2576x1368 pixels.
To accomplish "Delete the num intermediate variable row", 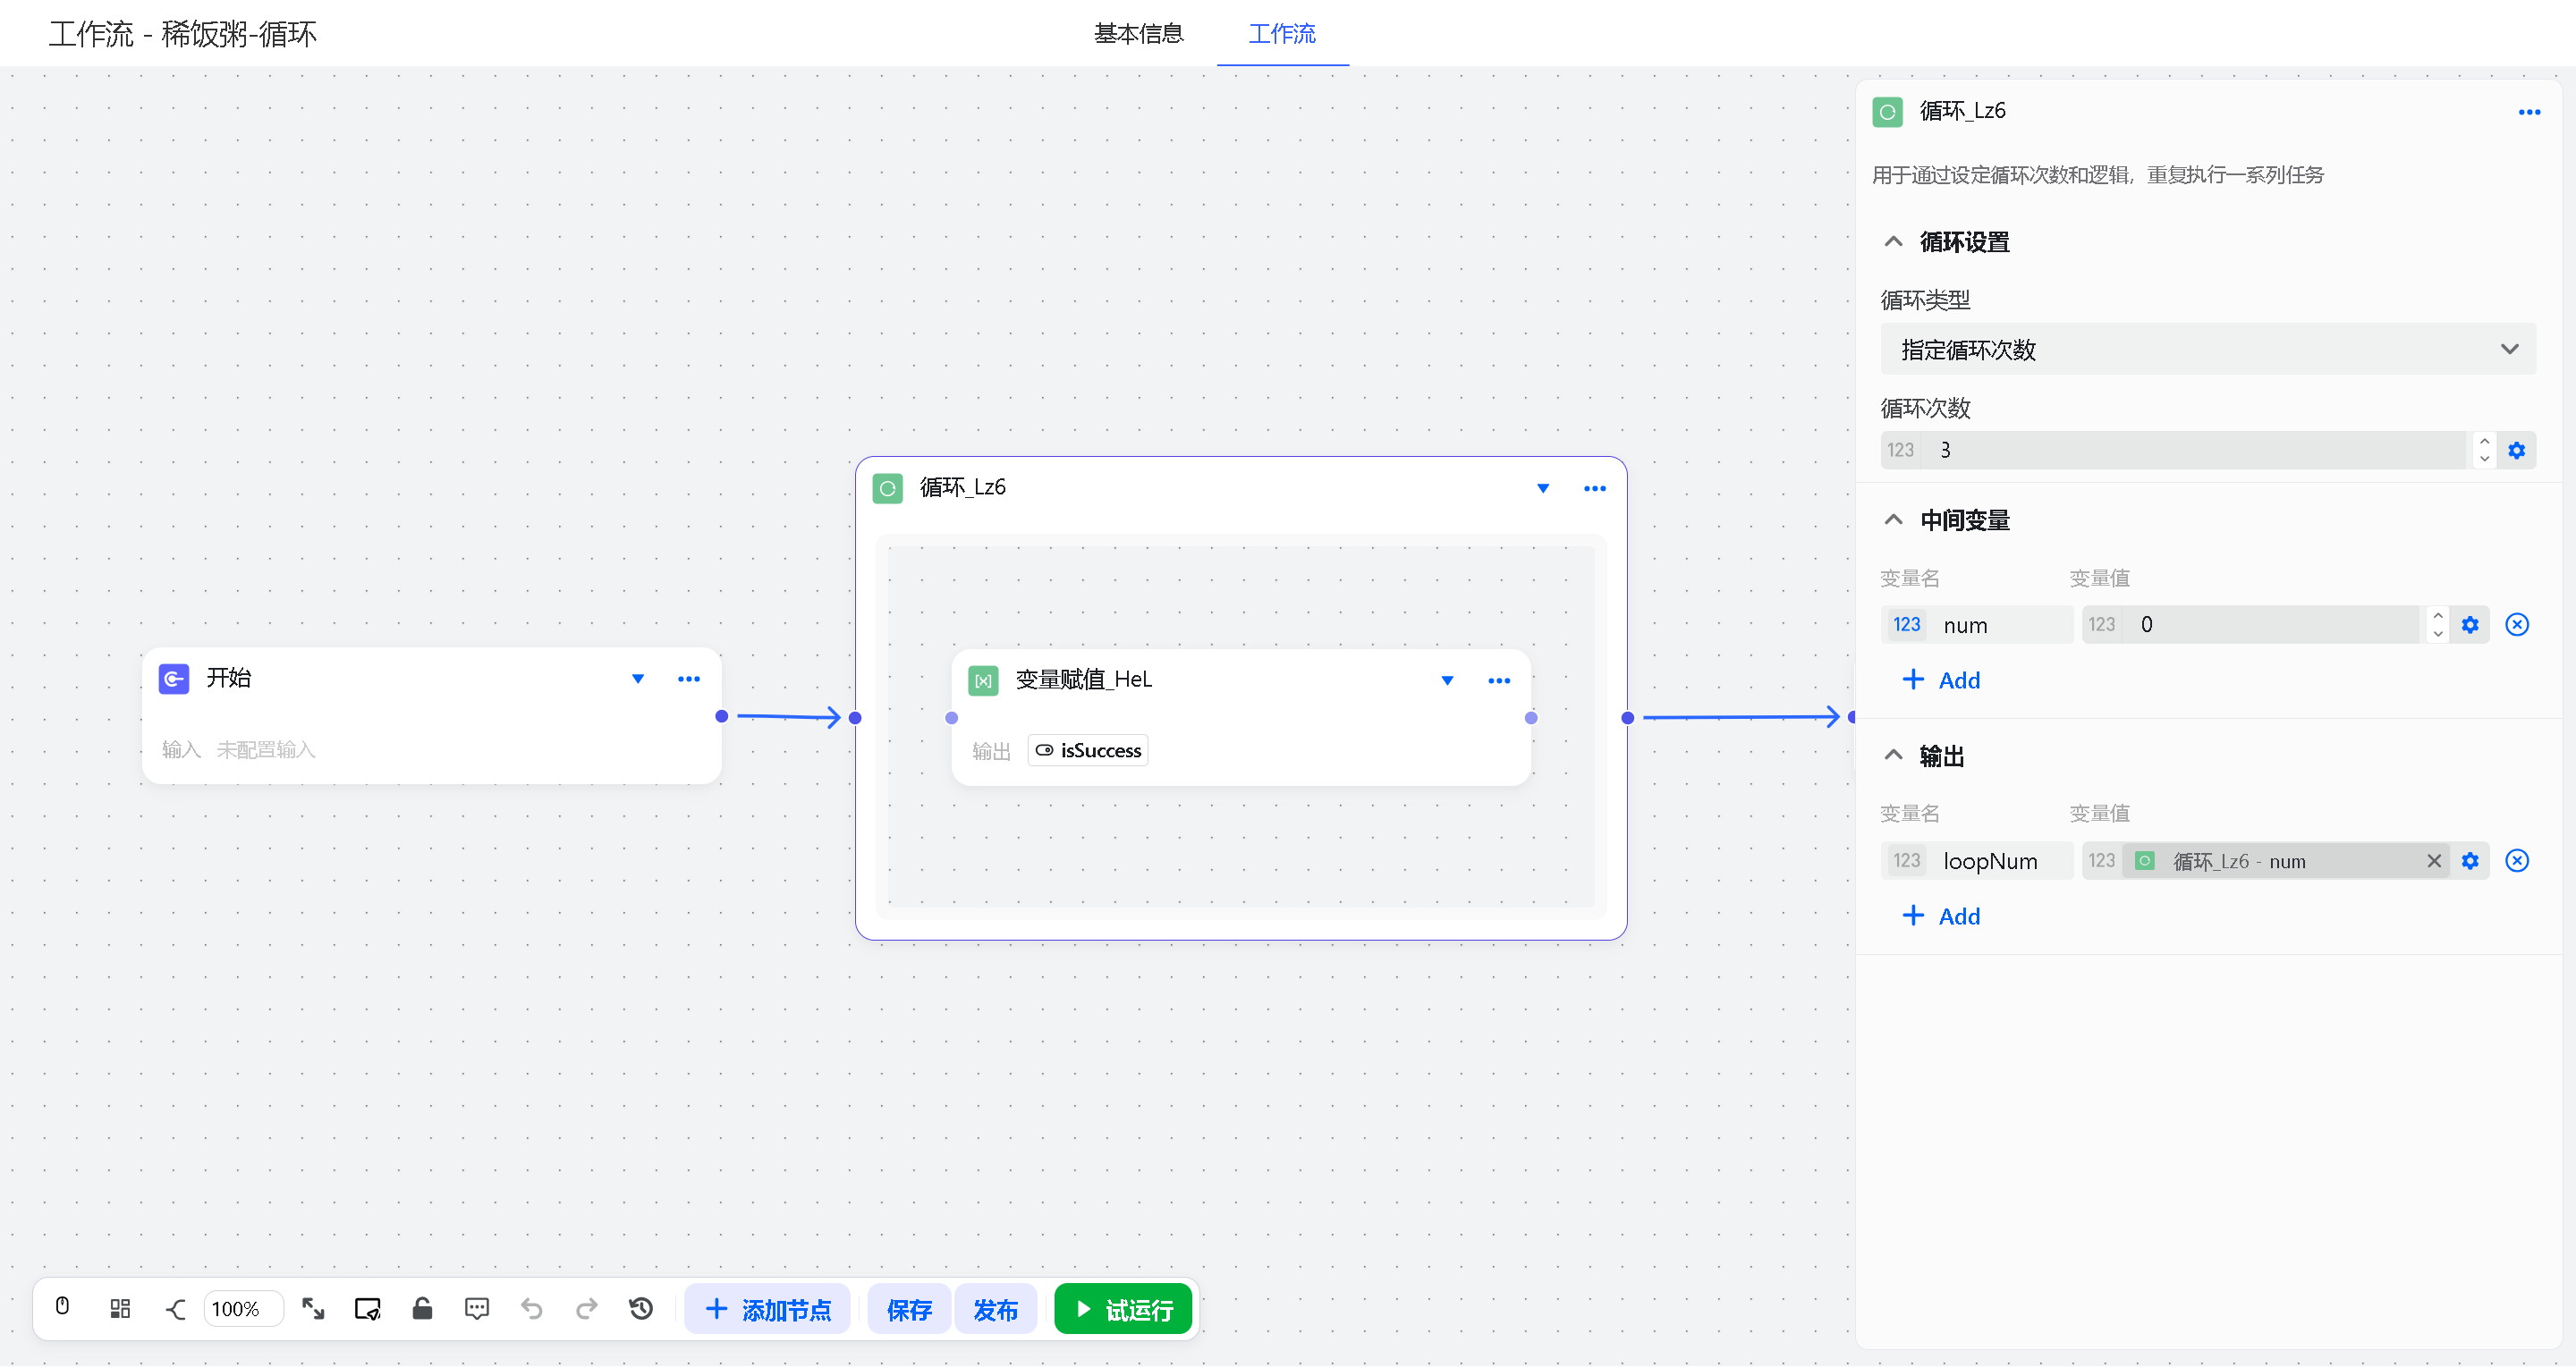I will point(2516,626).
